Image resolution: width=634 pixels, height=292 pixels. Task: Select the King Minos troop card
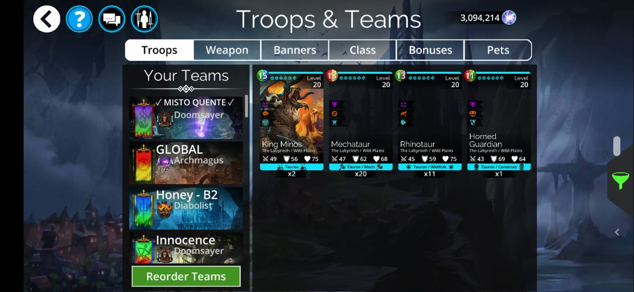click(x=292, y=121)
